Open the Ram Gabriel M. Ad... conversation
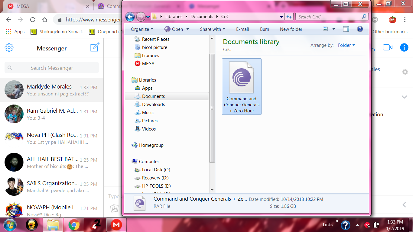 (x=52, y=114)
